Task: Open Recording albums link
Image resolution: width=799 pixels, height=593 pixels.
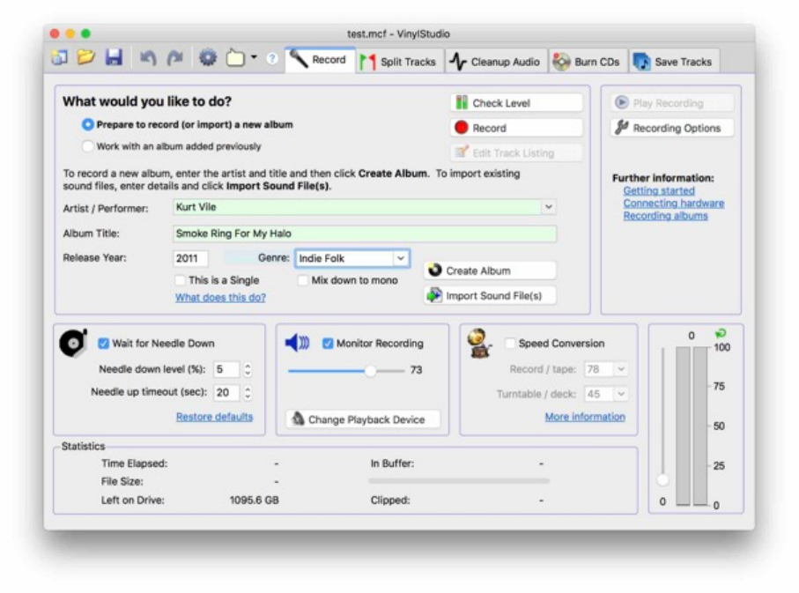Action: click(x=665, y=216)
